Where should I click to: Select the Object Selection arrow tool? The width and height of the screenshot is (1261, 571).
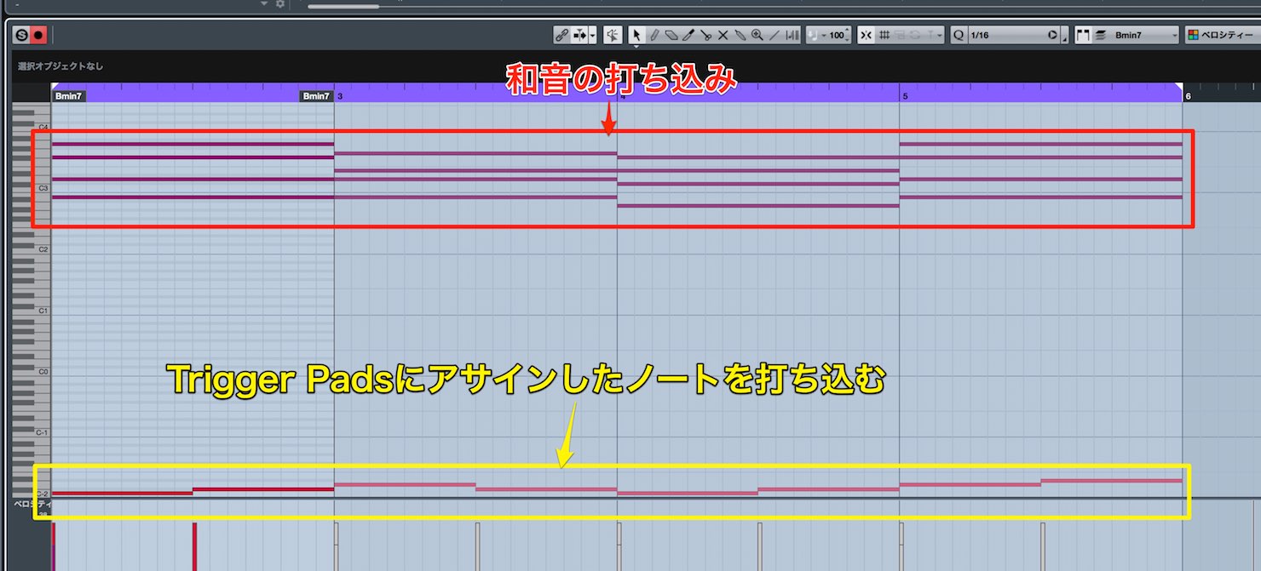[x=636, y=35]
